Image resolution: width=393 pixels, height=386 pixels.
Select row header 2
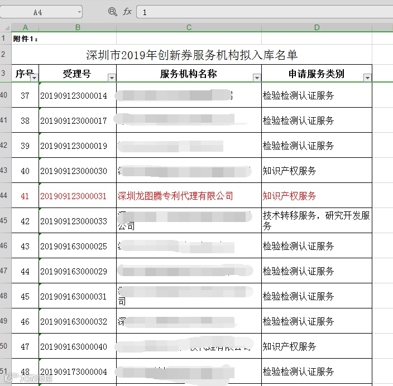6,54
